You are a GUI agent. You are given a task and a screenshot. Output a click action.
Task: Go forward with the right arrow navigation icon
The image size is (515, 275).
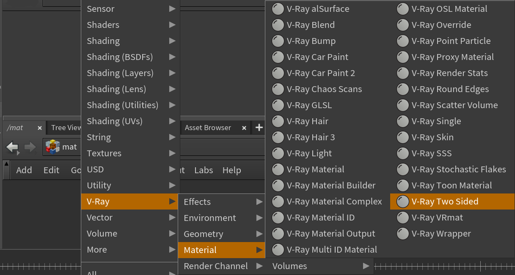coord(30,147)
